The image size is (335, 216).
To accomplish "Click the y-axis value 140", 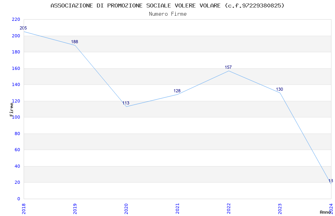I will (16, 84).
